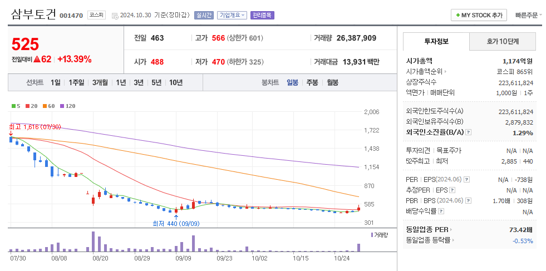Click the arrow icon beside 동일업종 PER
This screenshot has height=271, width=546.
(x=451, y=230)
